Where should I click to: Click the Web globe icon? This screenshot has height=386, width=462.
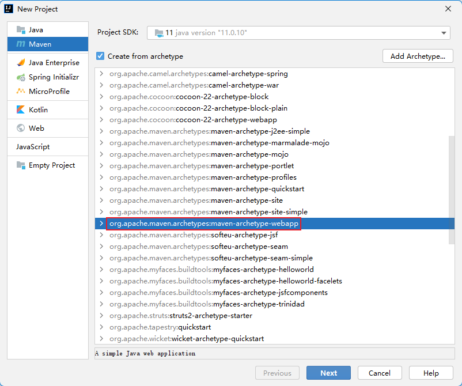coord(21,128)
